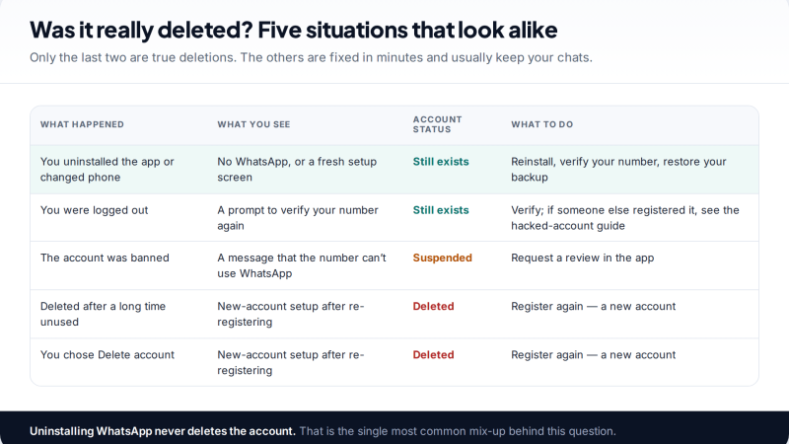Select the WHAT TO DO column header
The image size is (789, 444).
pos(541,124)
